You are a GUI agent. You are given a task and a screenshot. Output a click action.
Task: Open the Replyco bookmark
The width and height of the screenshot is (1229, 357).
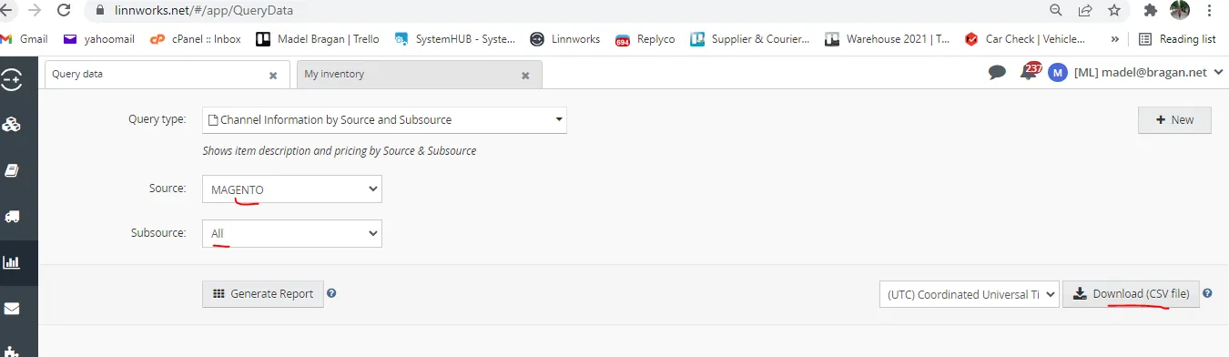coord(645,39)
